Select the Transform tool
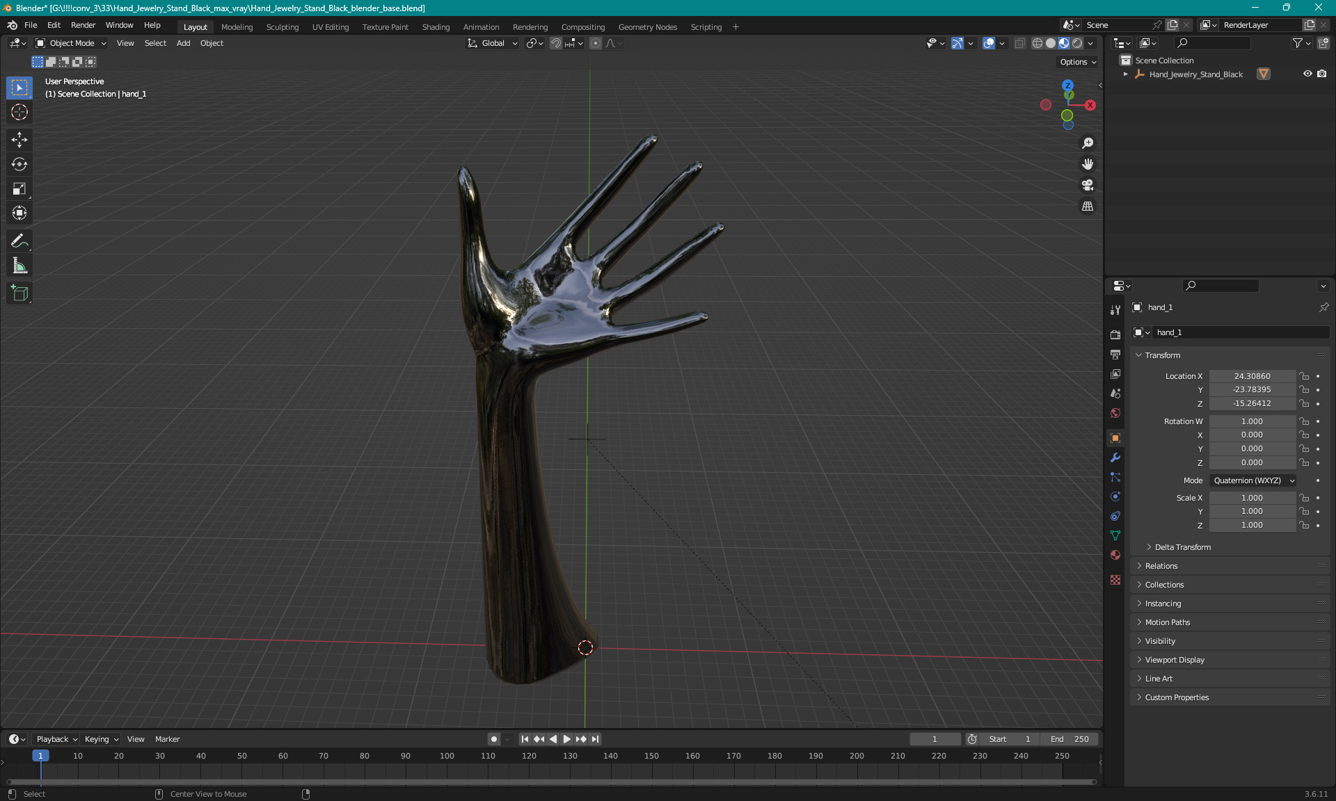The height and width of the screenshot is (801, 1336). coord(19,213)
